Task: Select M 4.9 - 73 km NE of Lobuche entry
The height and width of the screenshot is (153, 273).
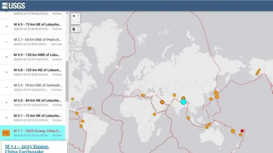Action: point(33,26)
